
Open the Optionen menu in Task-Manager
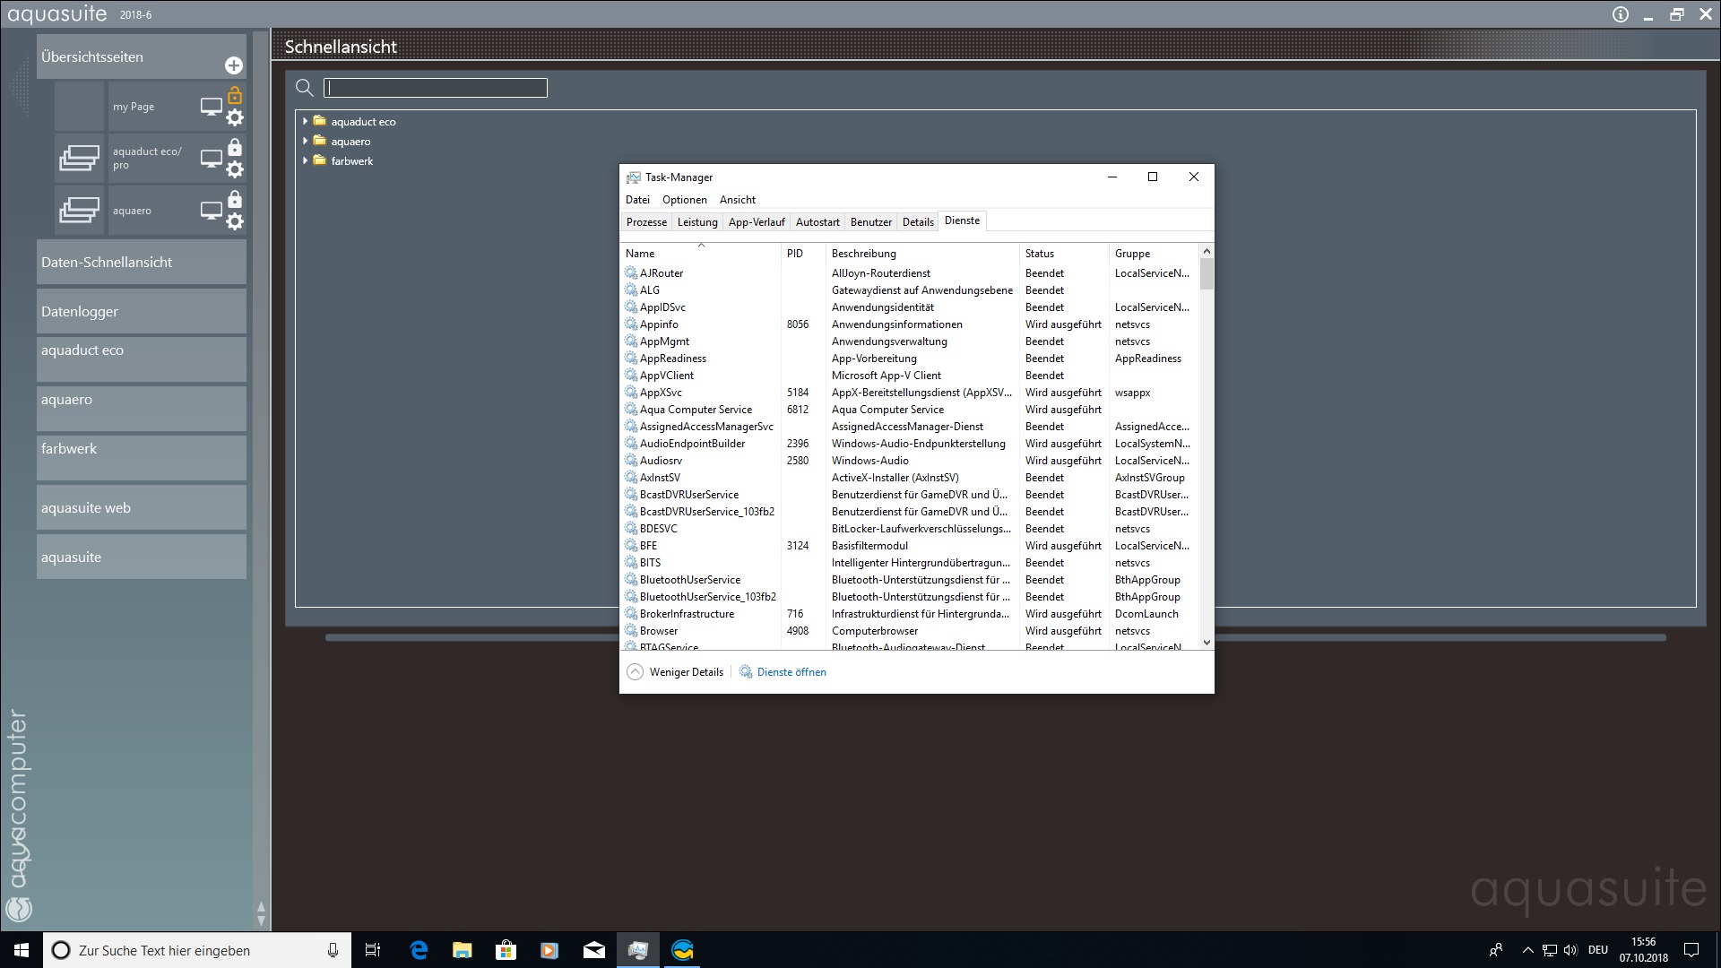click(x=684, y=200)
